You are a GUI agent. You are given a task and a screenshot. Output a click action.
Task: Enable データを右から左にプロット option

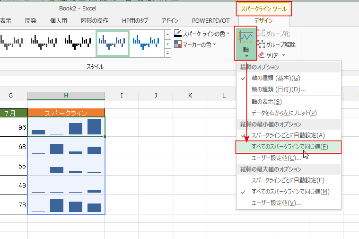pyautogui.click(x=284, y=113)
